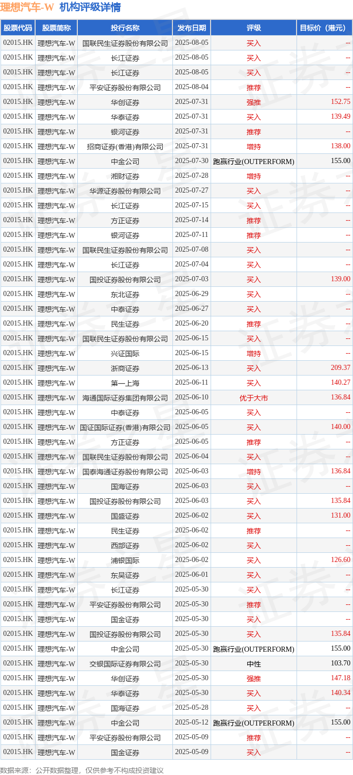
Task: Click the 兴证国际 broker cell
Action: (125, 354)
